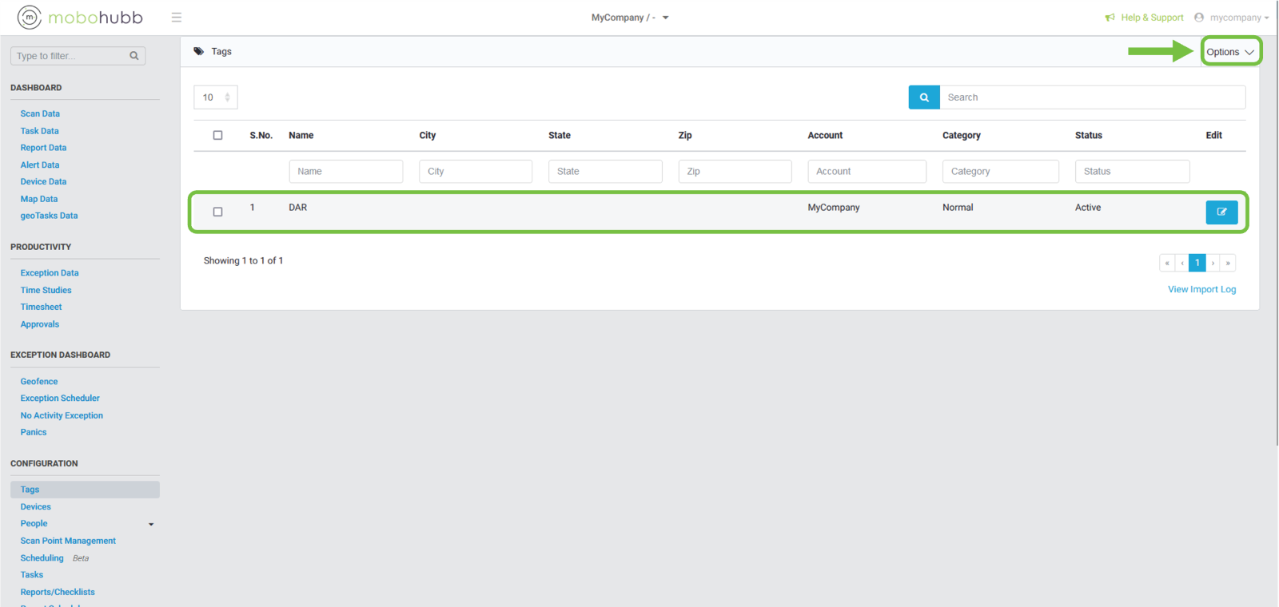The width and height of the screenshot is (1279, 607).
Task: Change the rows-per-page stepper value
Action: (227, 97)
